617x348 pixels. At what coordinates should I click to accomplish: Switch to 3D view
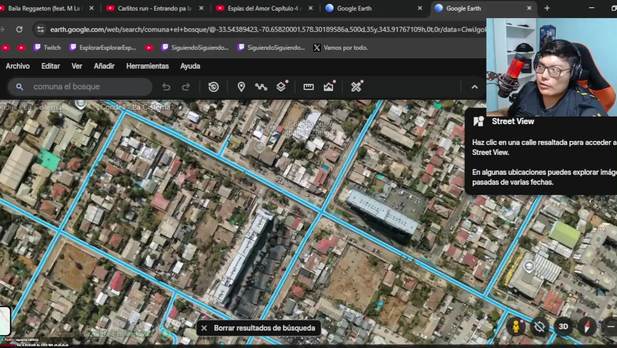[563, 327]
